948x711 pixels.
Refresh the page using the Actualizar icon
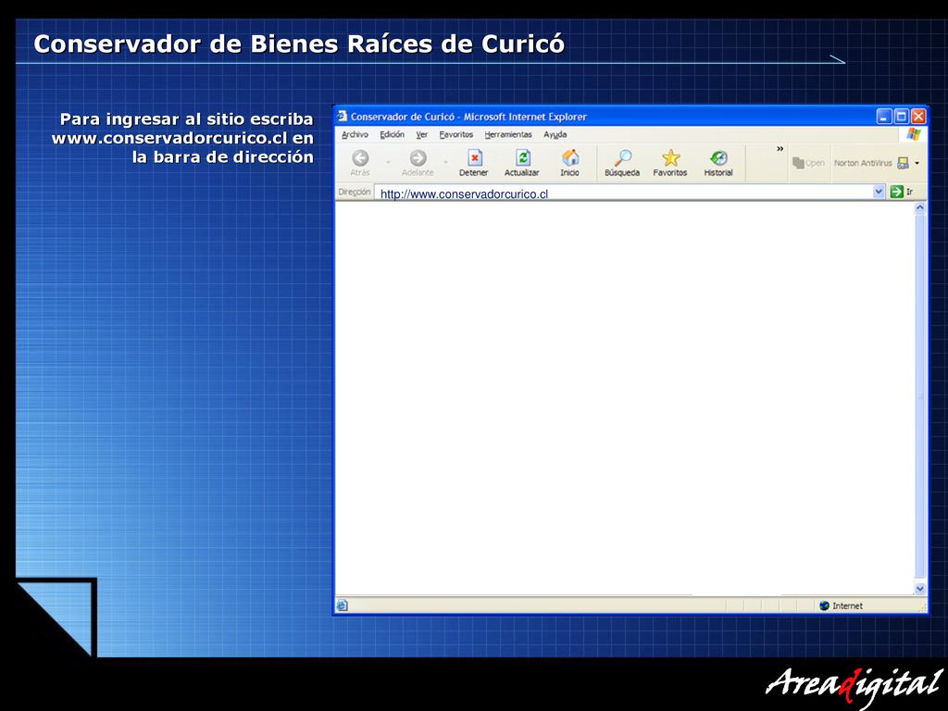point(522,158)
